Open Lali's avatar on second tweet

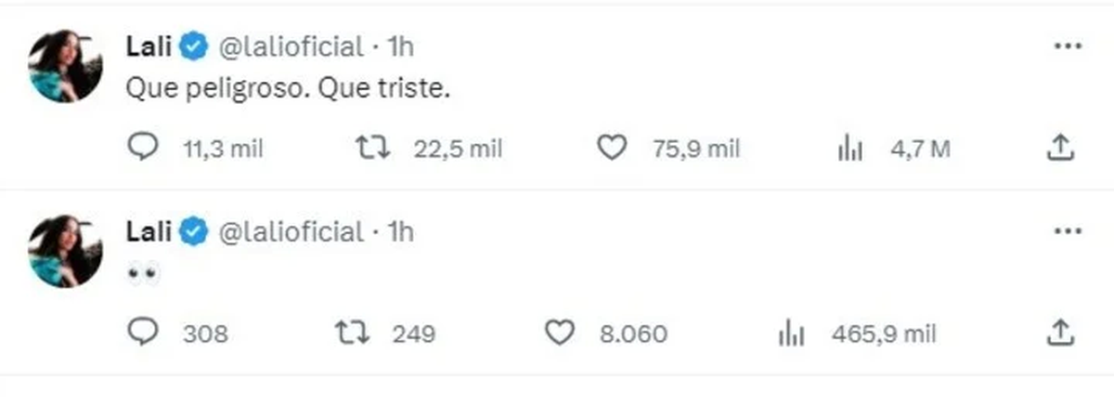pyautogui.click(x=64, y=250)
